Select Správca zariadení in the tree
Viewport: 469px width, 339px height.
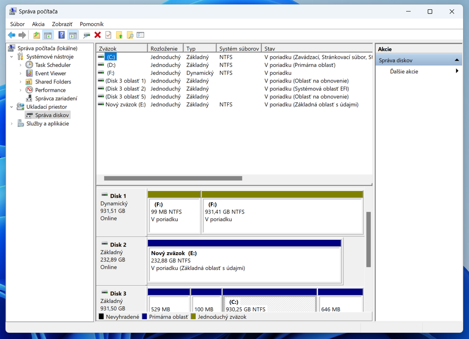click(56, 98)
